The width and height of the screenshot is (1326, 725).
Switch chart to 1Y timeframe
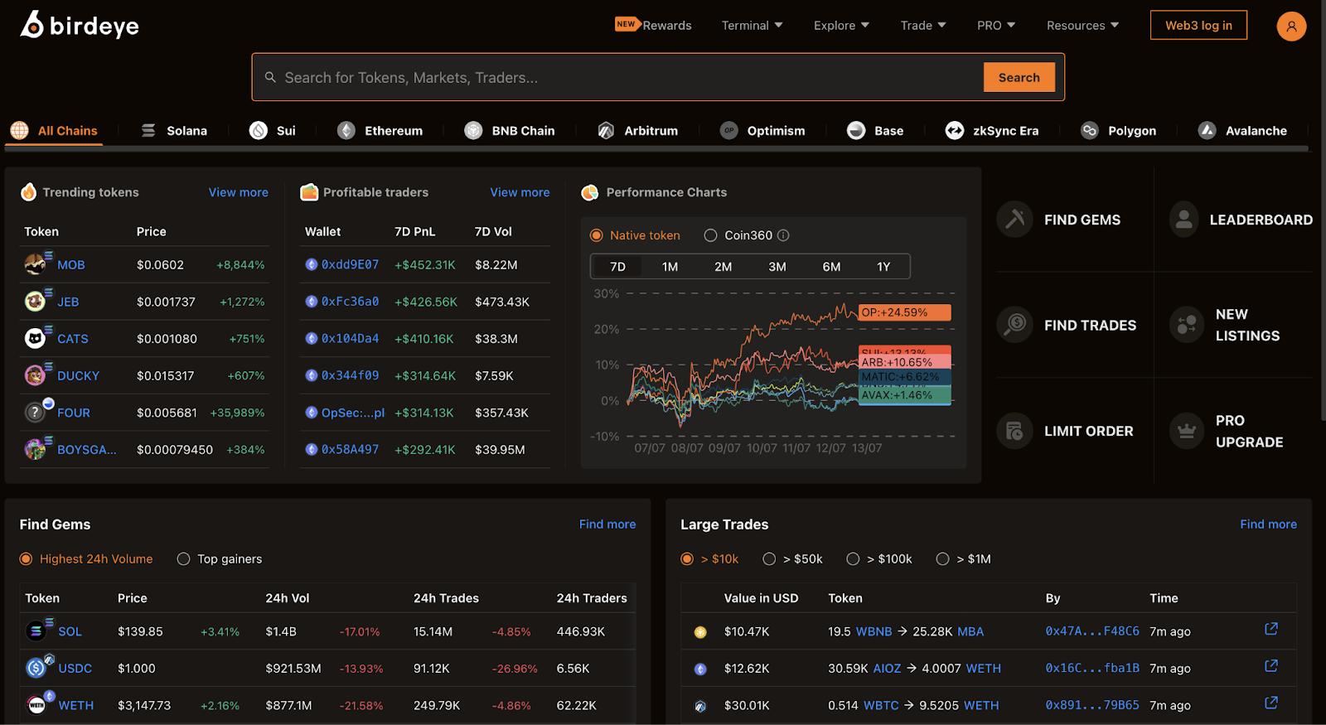click(x=883, y=267)
